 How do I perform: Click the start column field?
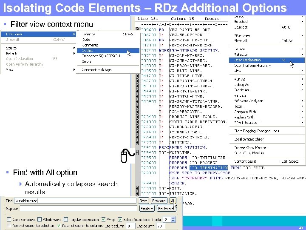pyautogui.click(x=130, y=226)
